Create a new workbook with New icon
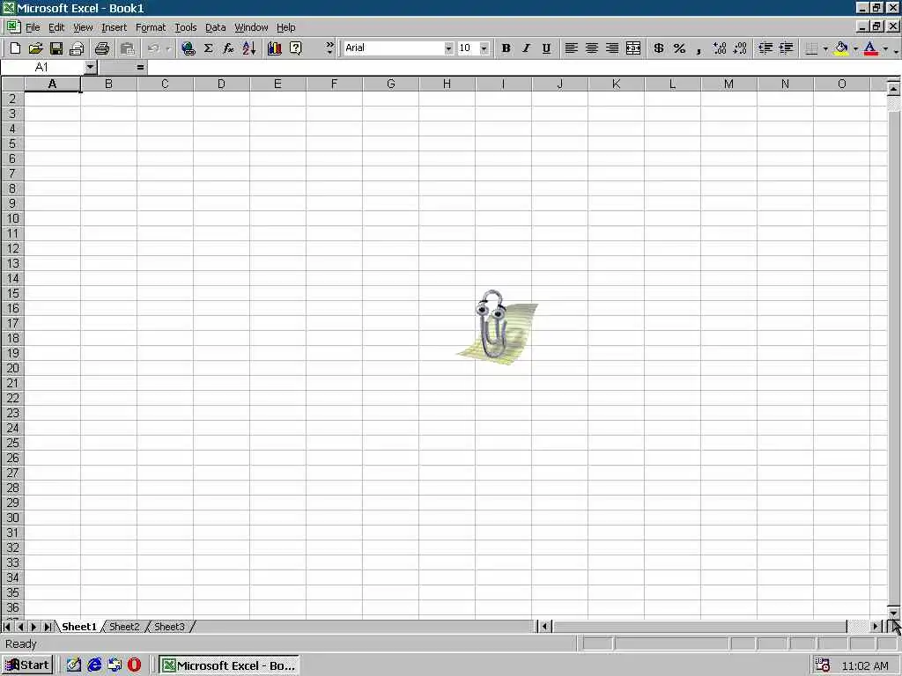Viewport: 902px width, 676px height. (x=16, y=48)
